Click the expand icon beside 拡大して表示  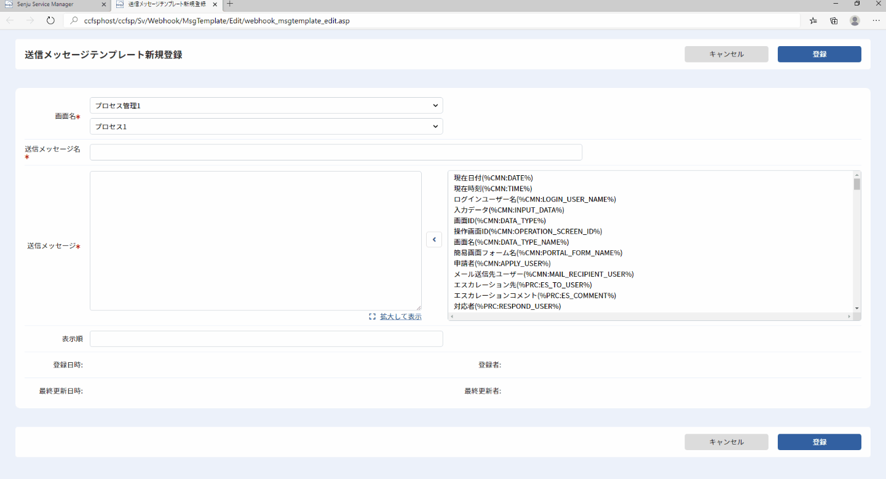click(372, 317)
